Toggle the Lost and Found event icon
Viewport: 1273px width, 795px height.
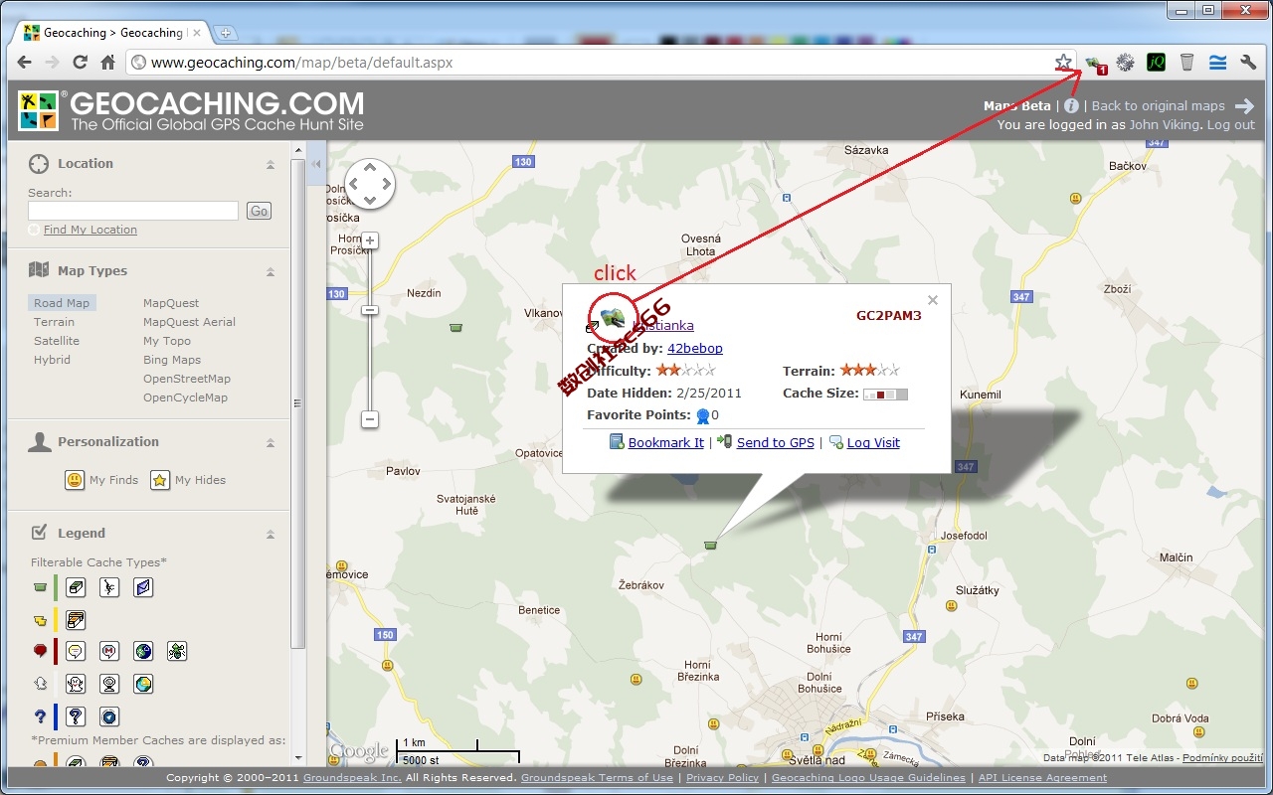point(177,652)
